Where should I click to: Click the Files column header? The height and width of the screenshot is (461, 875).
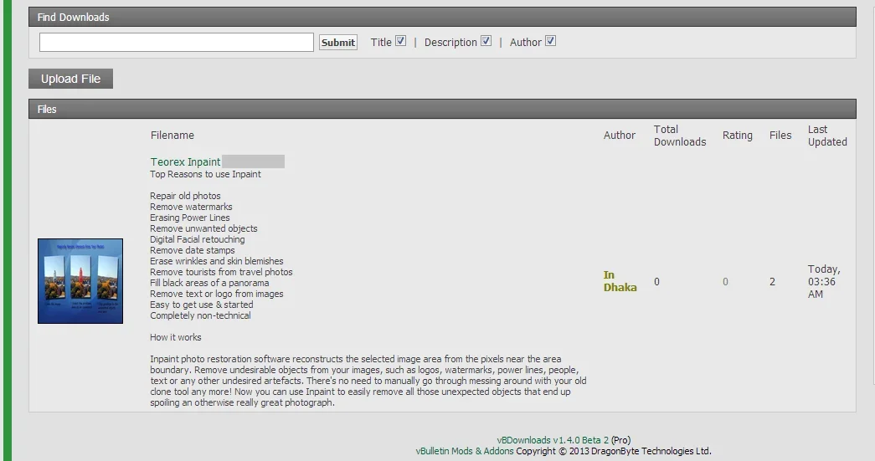[x=780, y=135]
